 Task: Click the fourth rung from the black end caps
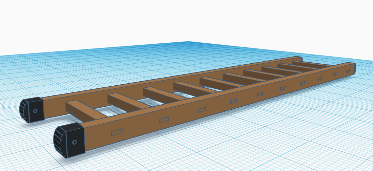click(189, 87)
